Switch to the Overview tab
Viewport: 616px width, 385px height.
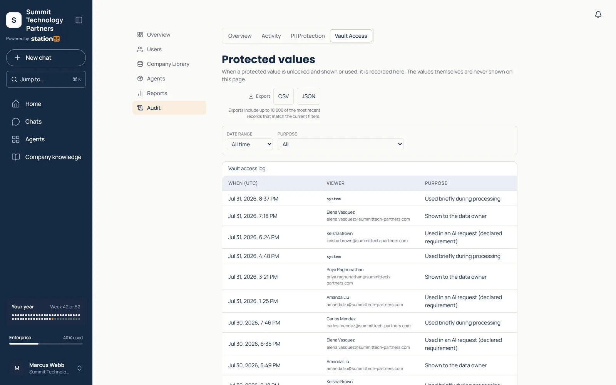pos(240,36)
